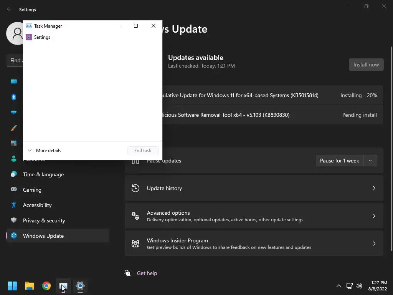393x295 pixels.
Task: Click Installing - 20% status text
Action: coord(359,95)
